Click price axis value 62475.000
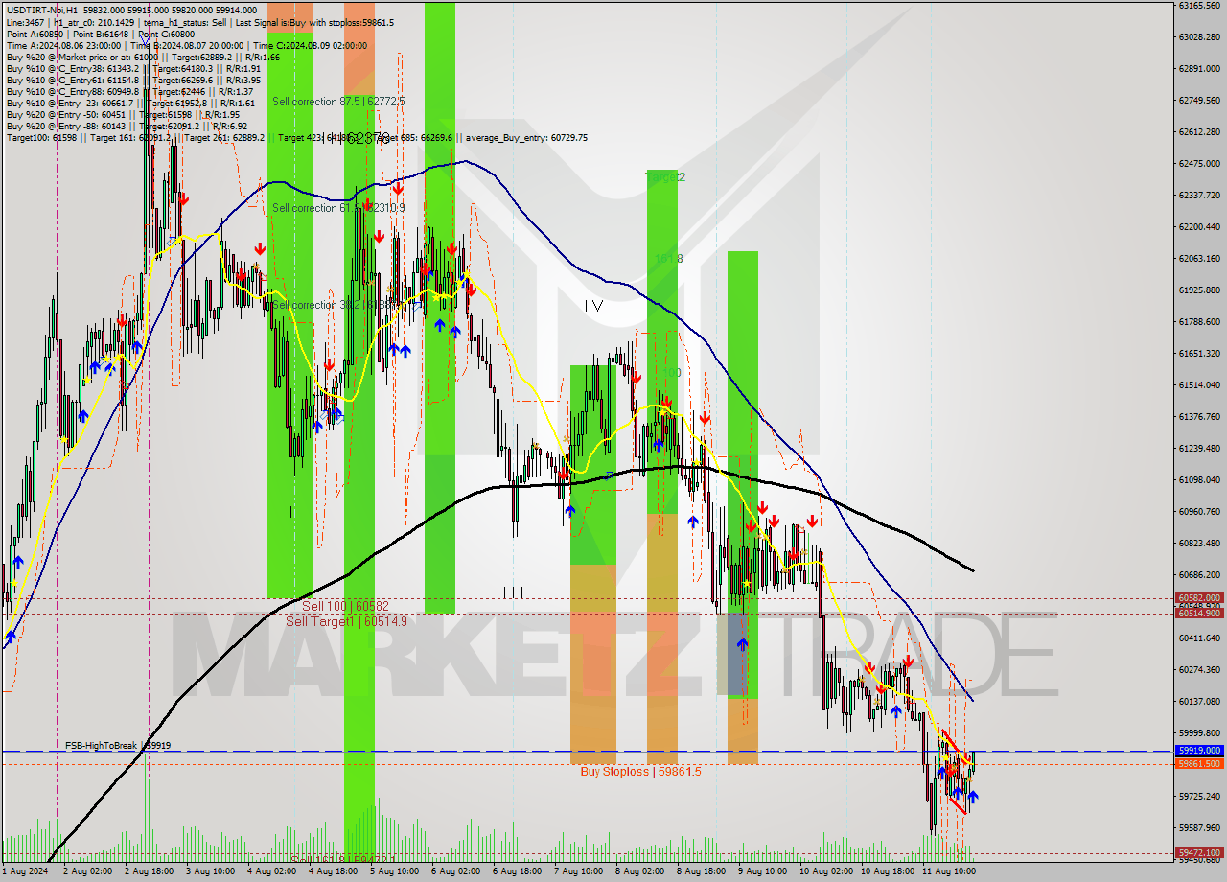The image size is (1227, 882). coord(1198,163)
